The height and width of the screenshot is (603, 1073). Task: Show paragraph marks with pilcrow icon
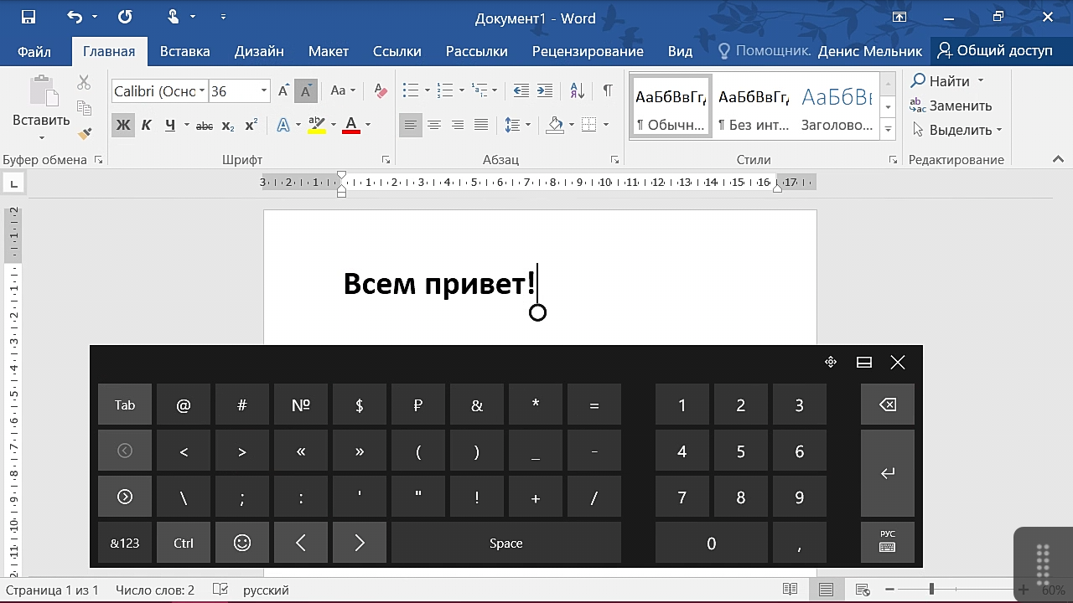(x=608, y=90)
